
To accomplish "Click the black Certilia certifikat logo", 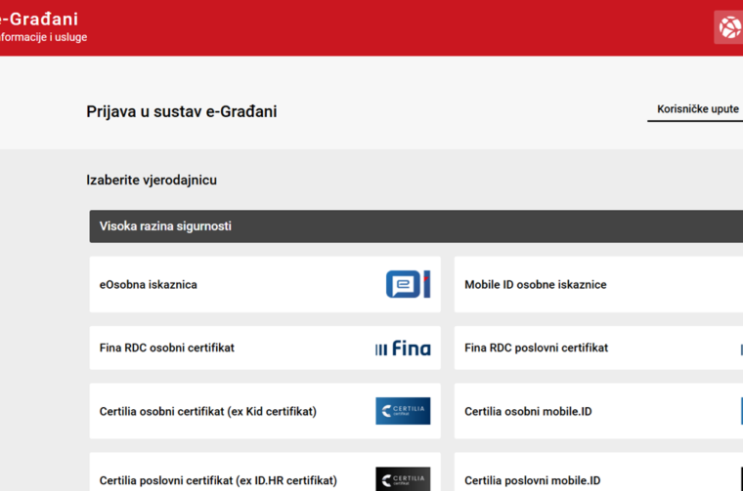I will coord(403,478).
